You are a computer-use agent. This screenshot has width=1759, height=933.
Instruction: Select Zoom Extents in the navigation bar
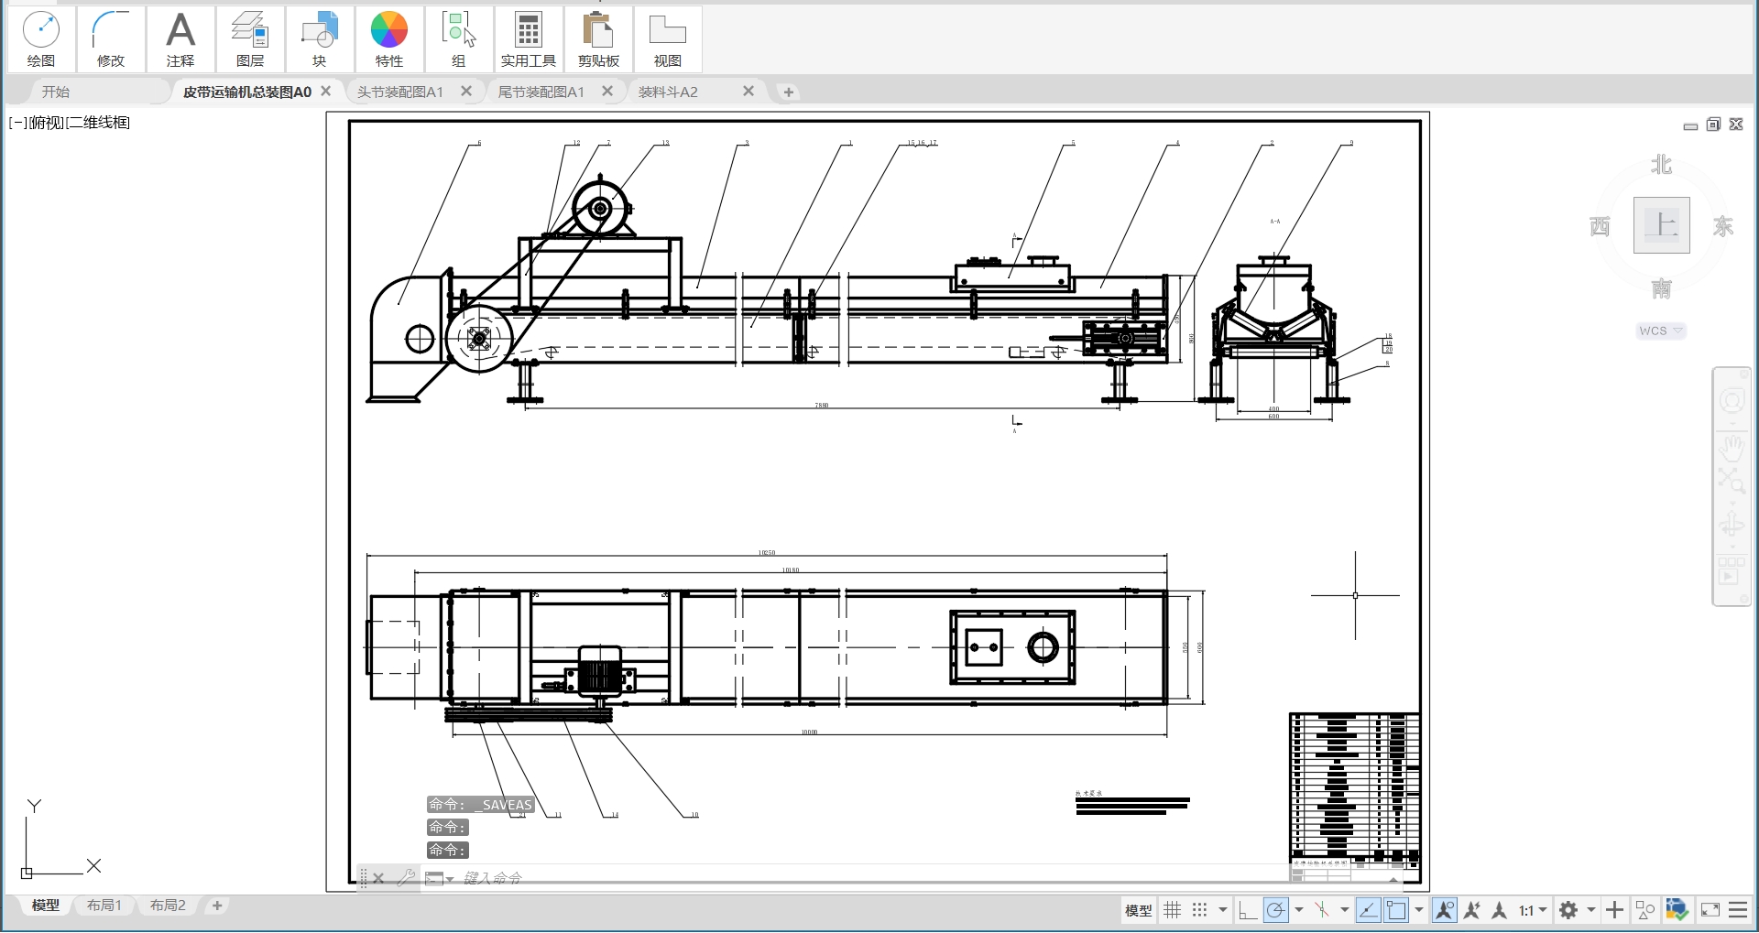1732,480
